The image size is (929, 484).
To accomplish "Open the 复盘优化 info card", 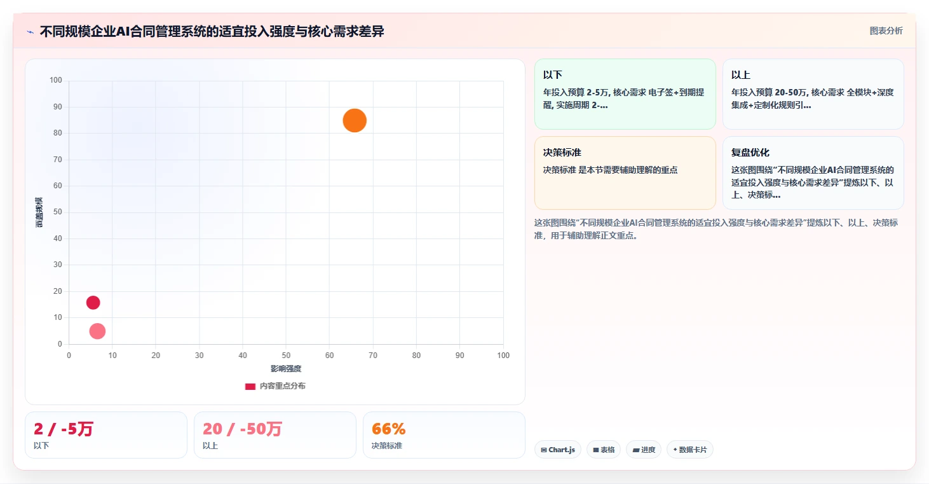I will (813, 173).
